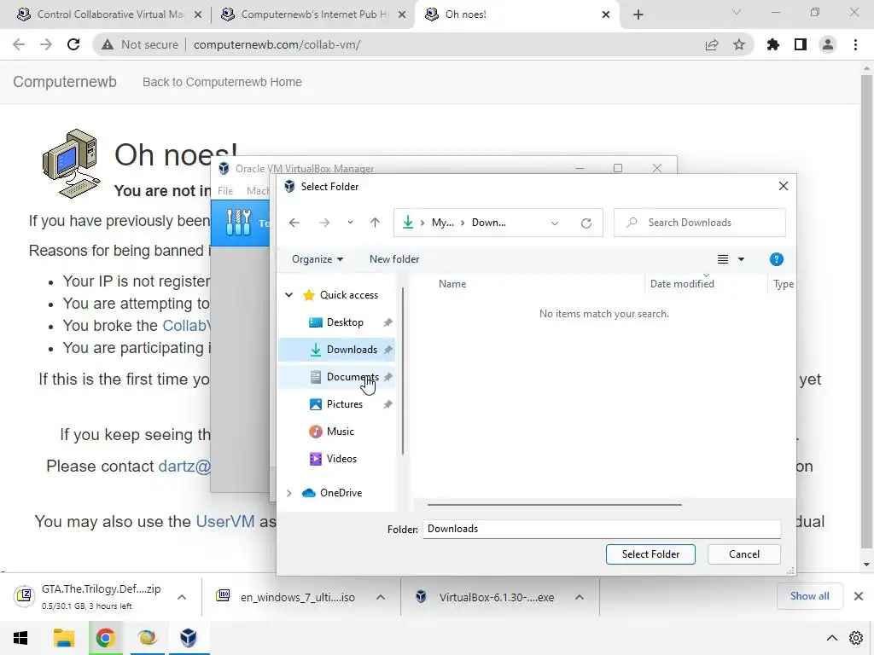
Task: Go back in browser history
Action: click(x=19, y=44)
